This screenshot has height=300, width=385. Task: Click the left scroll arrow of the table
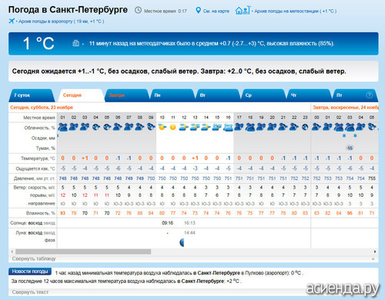click(x=12, y=252)
